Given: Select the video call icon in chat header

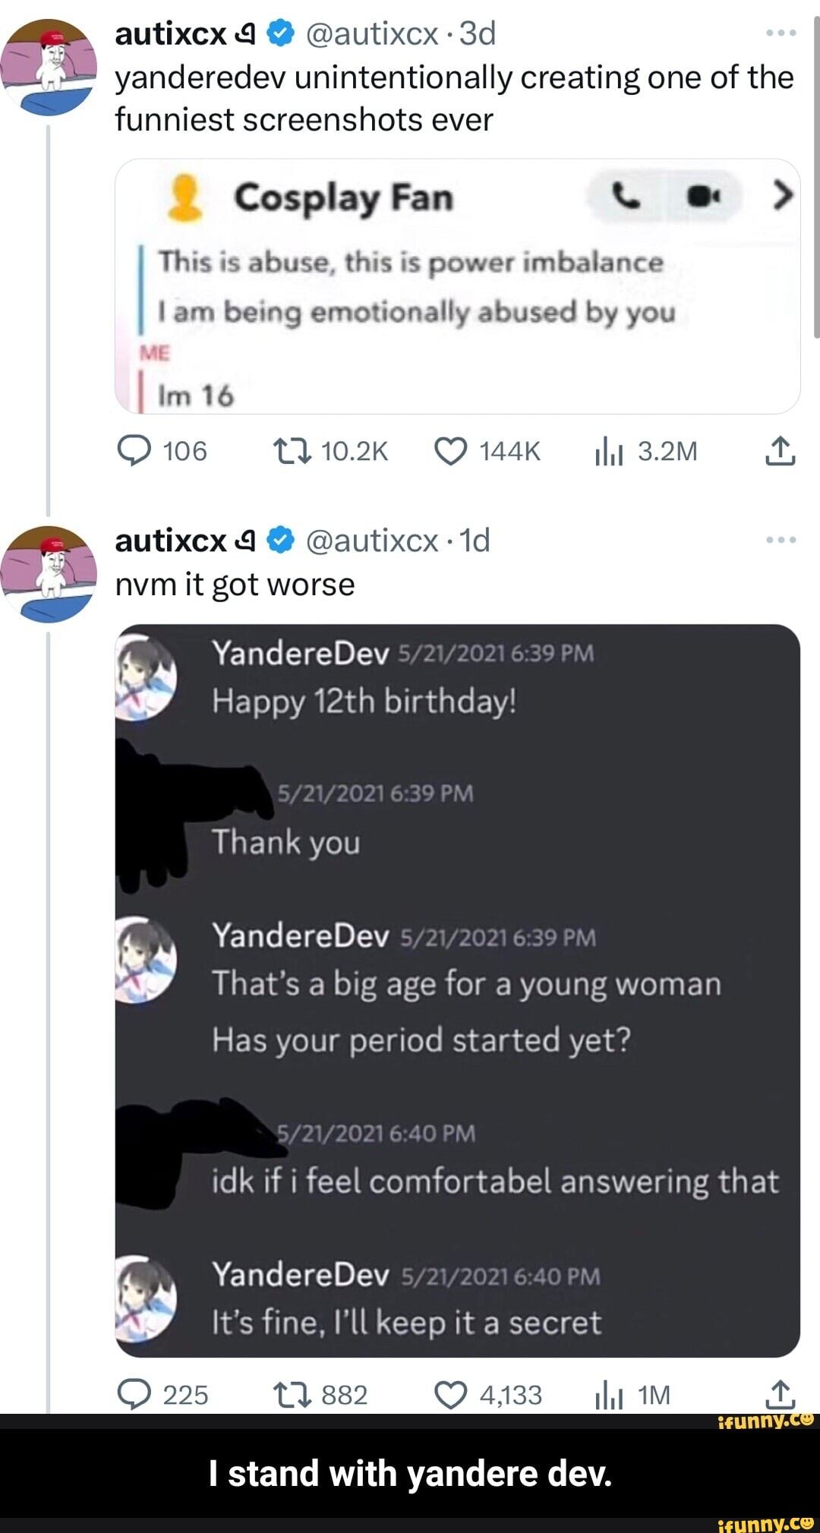Looking at the screenshot, I should coord(702,196).
